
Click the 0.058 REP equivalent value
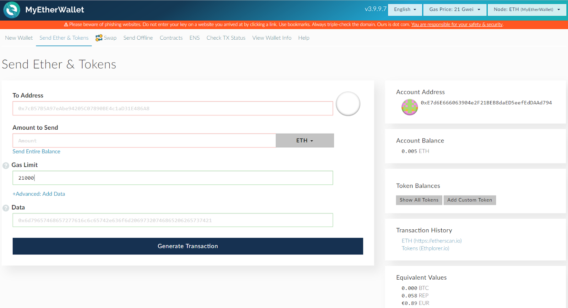click(x=415, y=296)
